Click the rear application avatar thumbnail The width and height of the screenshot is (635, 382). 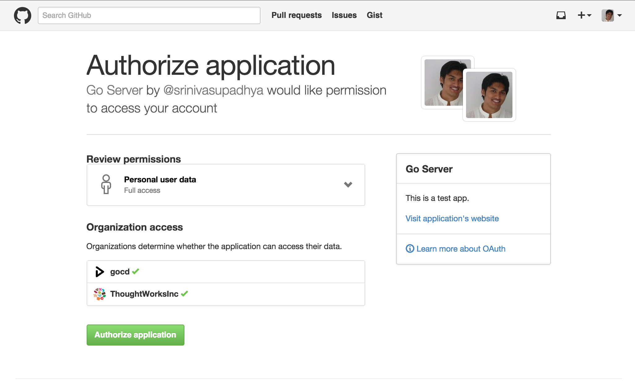[x=443, y=83]
